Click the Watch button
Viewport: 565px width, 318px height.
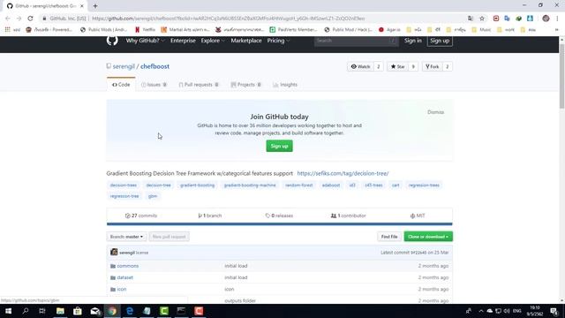point(360,67)
